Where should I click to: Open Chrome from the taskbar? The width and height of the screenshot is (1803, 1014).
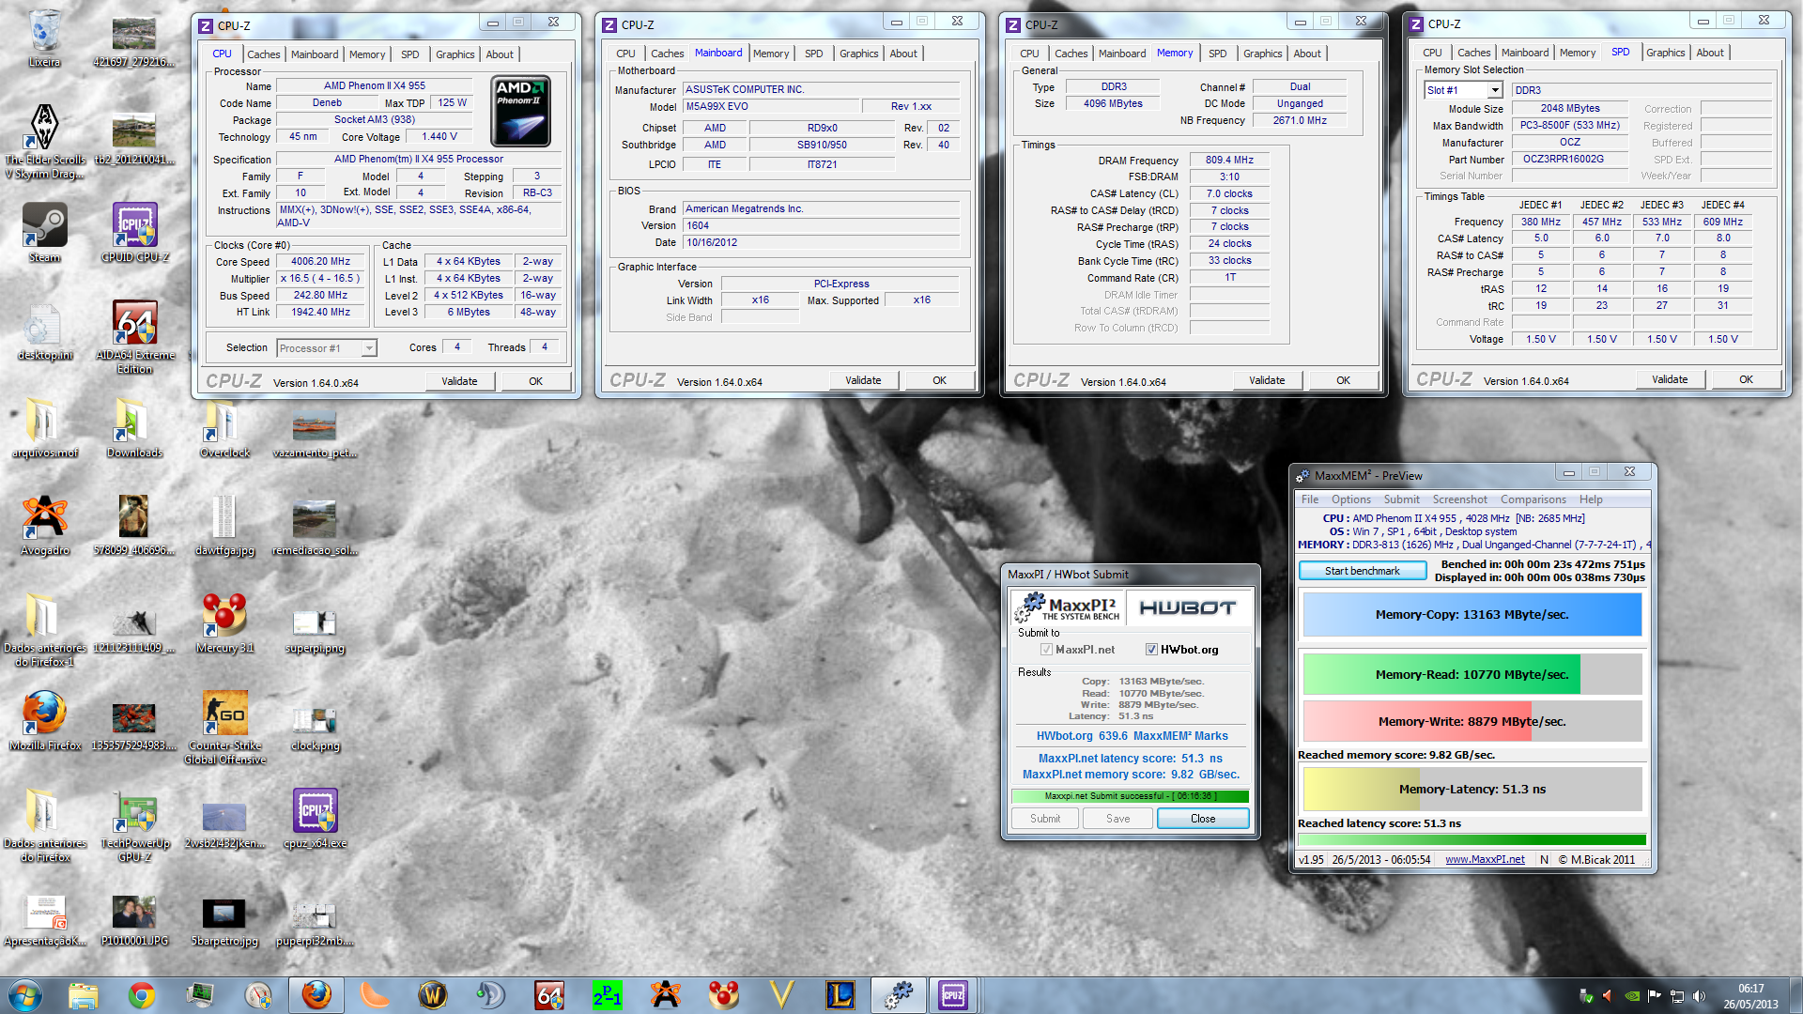142,995
